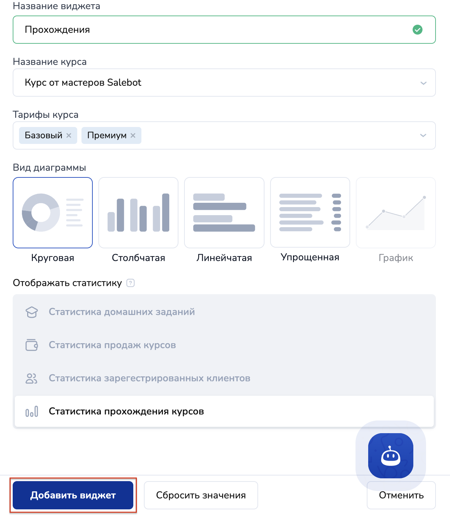450x515 pixels.
Task: Choose the График line chart type
Action: [396, 213]
